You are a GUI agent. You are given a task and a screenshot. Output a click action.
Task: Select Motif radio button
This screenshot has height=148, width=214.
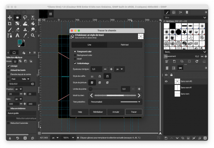pyautogui.click(x=75, y=59)
